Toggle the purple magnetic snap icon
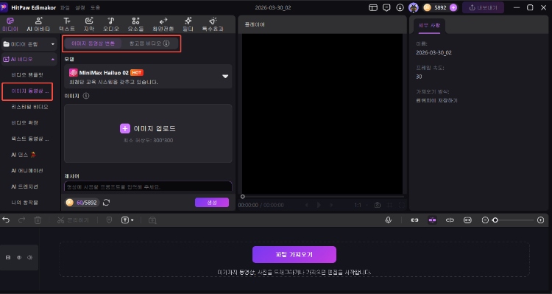Image resolution: width=552 pixels, height=294 pixels. [432, 220]
